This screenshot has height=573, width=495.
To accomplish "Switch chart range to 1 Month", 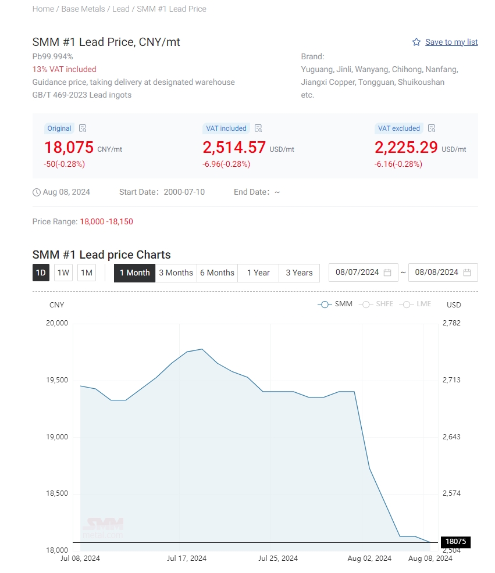I will pos(134,273).
